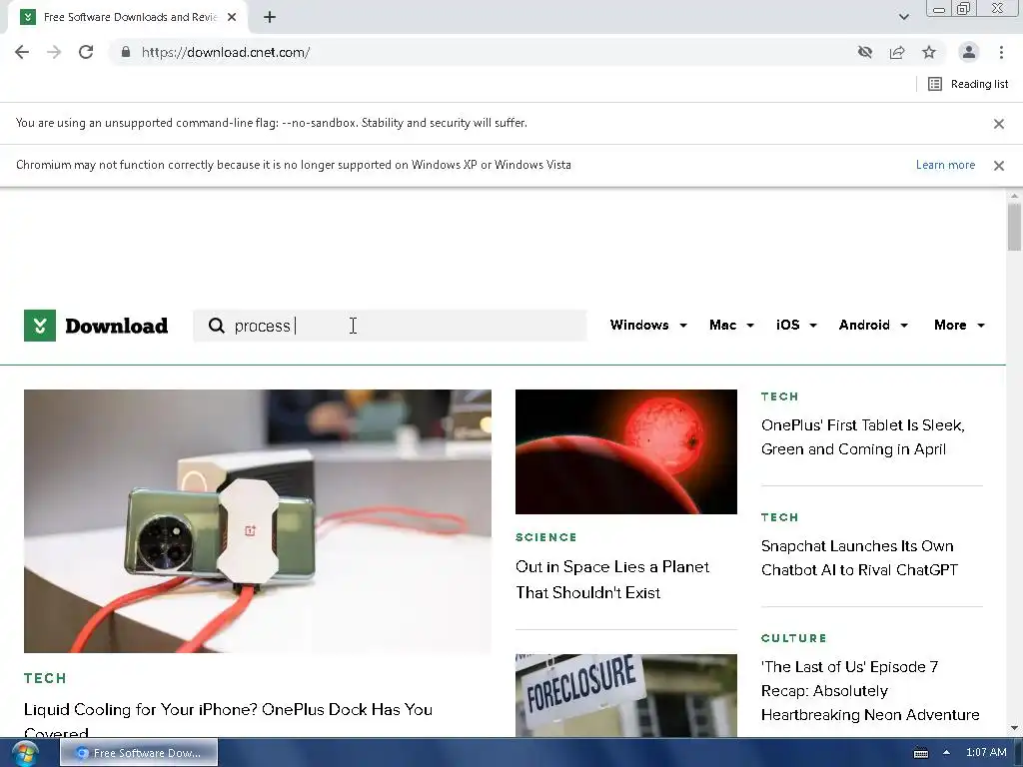Open the red planet space image
This screenshot has height=767, width=1023.
[x=626, y=452]
